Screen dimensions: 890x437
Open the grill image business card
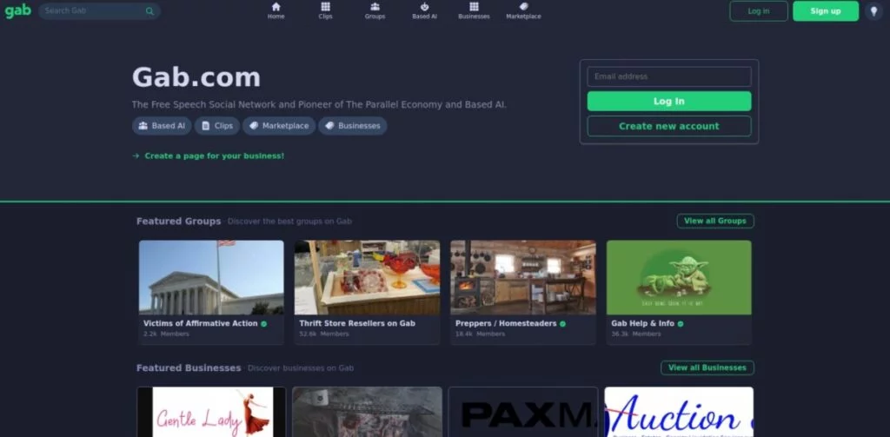[x=368, y=412]
